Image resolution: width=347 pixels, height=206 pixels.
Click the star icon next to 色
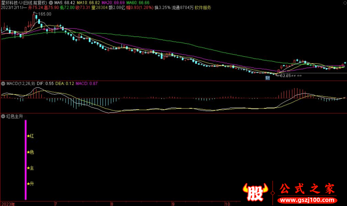28,152
